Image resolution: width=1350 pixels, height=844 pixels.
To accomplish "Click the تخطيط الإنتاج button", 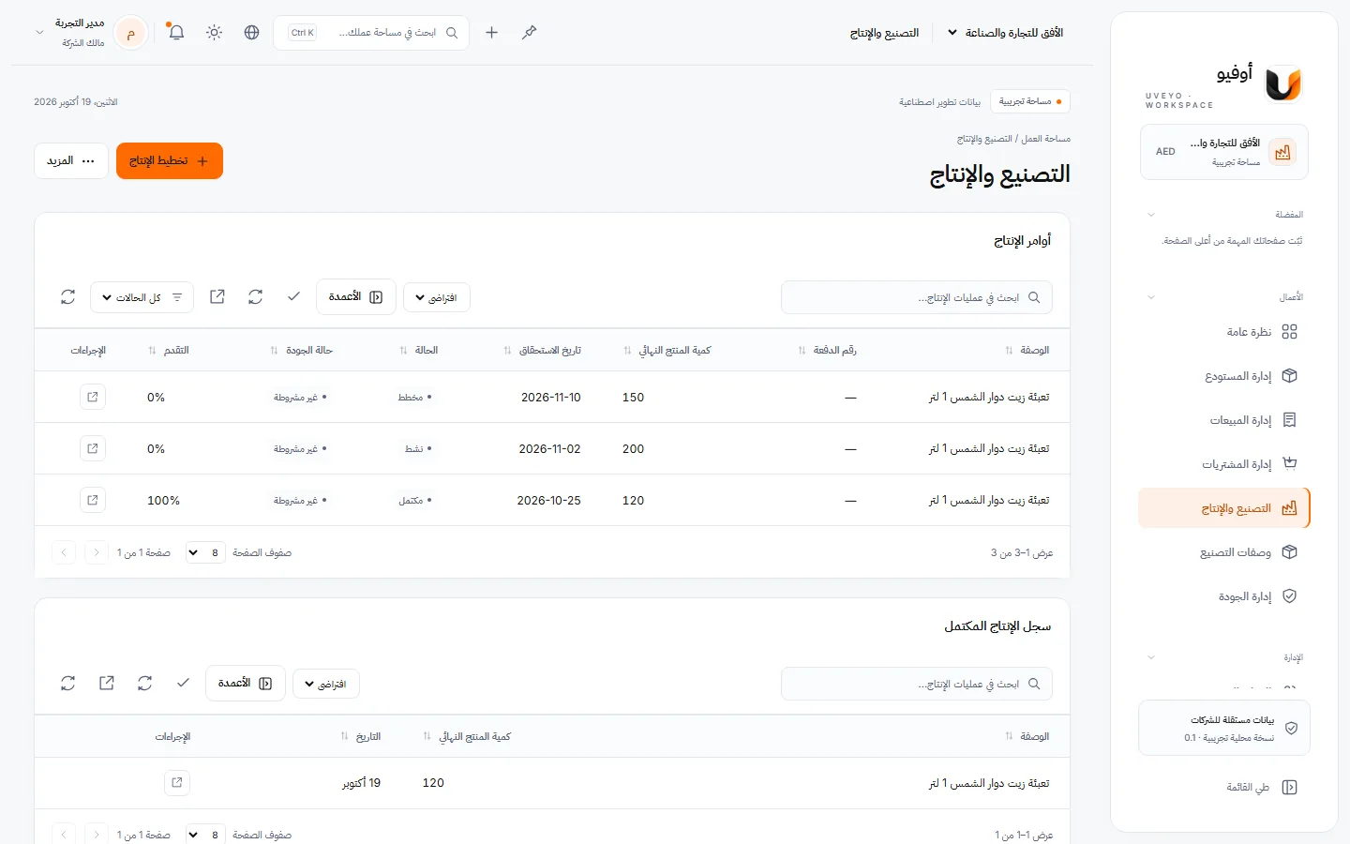I will click(x=170, y=160).
